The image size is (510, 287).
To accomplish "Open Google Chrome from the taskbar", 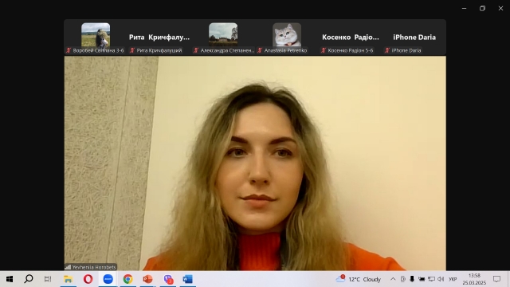I will (127, 279).
